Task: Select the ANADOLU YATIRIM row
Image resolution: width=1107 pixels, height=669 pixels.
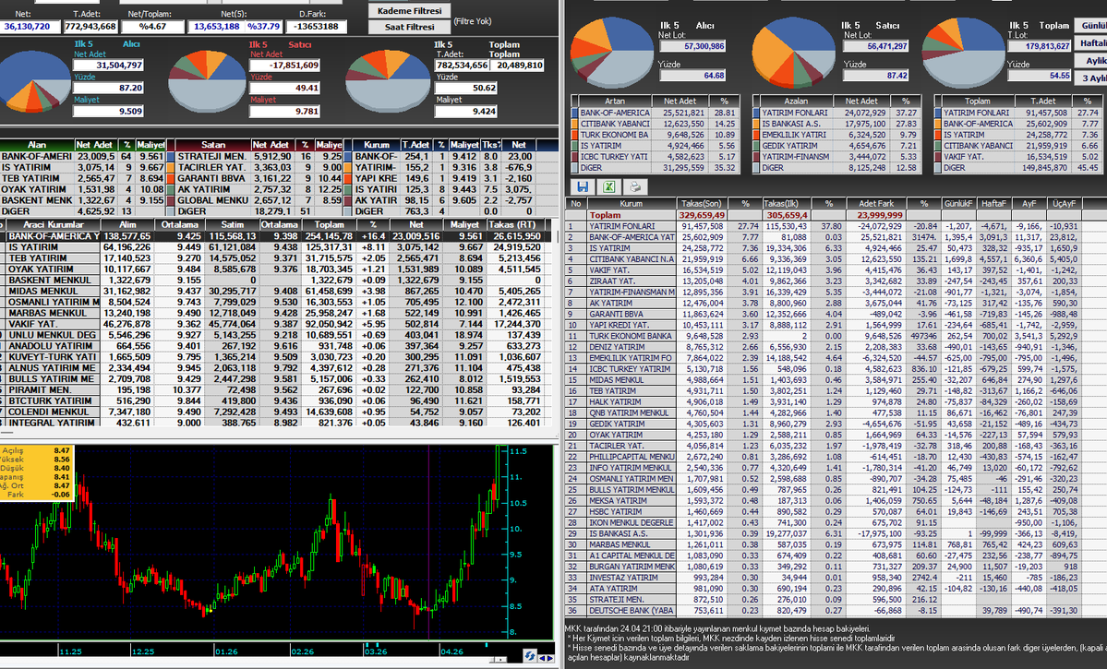Action: [274, 346]
